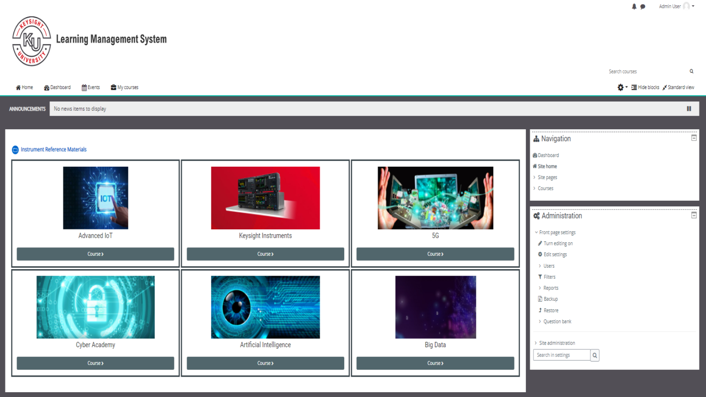The image size is (706, 397).
Task: Click the Keysight University logo
Action: click(32, 41)
